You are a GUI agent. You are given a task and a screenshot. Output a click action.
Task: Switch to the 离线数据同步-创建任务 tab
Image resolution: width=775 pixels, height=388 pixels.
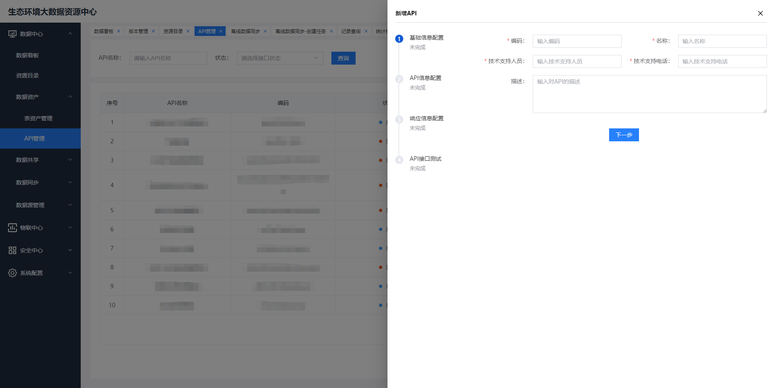point(301,31)
